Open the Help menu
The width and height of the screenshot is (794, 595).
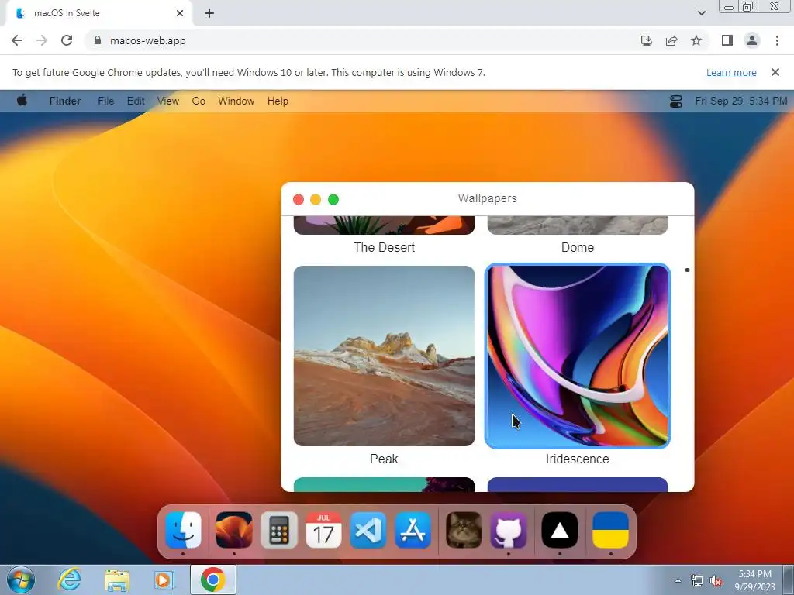[x=278, y=101]
